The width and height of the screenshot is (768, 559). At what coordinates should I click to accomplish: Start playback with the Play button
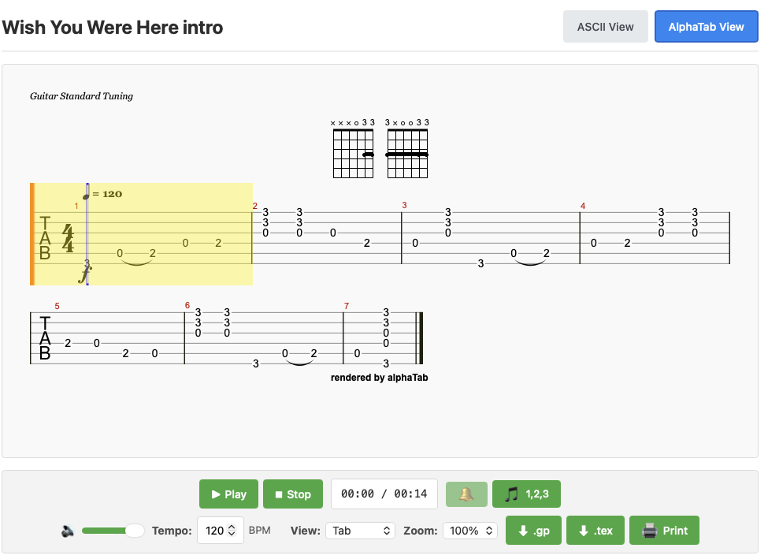[228, 494]
